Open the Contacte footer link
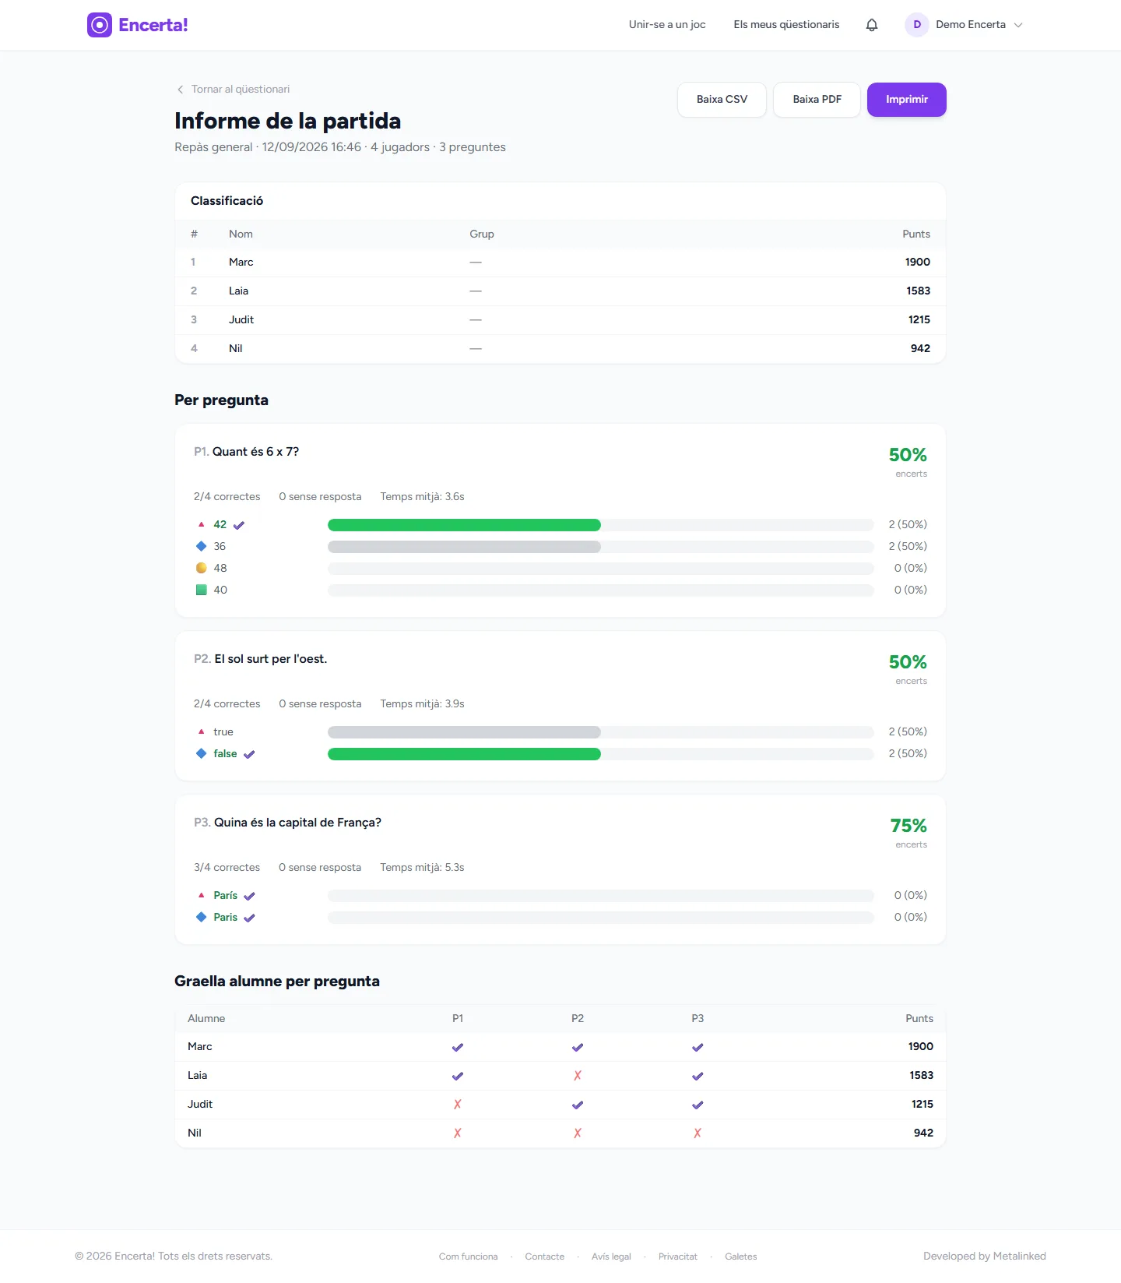The image size is (1121, 1283). pyautogui.click(x=544, y=1257)
